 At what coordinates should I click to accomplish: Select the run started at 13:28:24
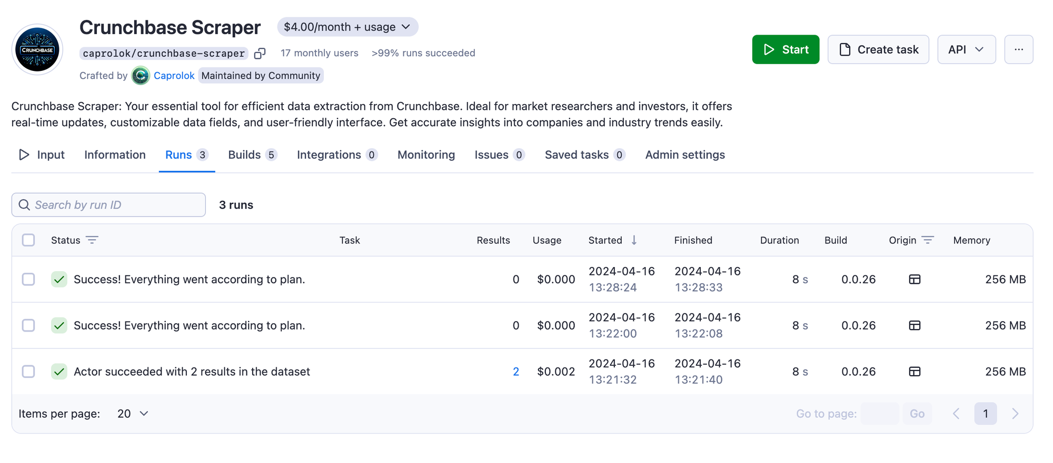[28, 280]
